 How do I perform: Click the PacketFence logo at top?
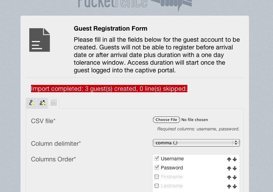[135, 3]
